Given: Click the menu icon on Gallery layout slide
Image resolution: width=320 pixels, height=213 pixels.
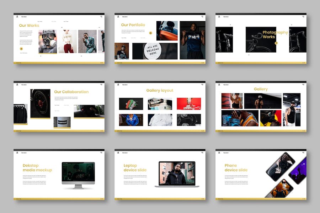Looking at the screenshot, I should pyautogui.click(x=202, y=84).
